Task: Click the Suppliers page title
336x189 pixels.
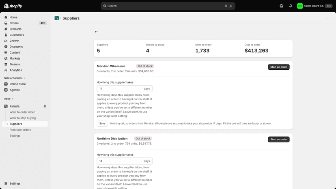Action: tap(71, 18)
